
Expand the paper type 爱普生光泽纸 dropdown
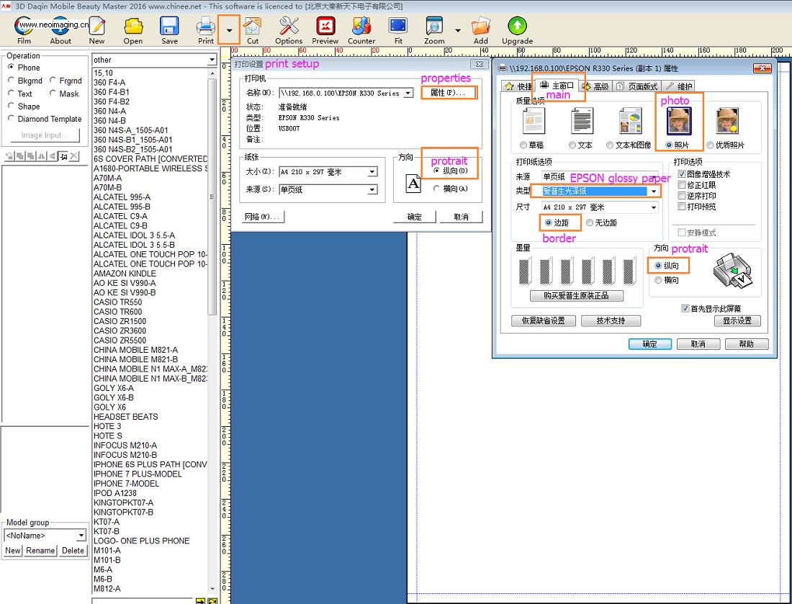click(654, 191)
